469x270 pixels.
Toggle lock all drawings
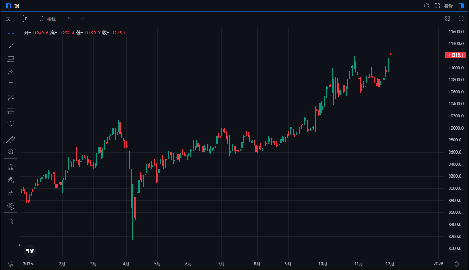11,193
